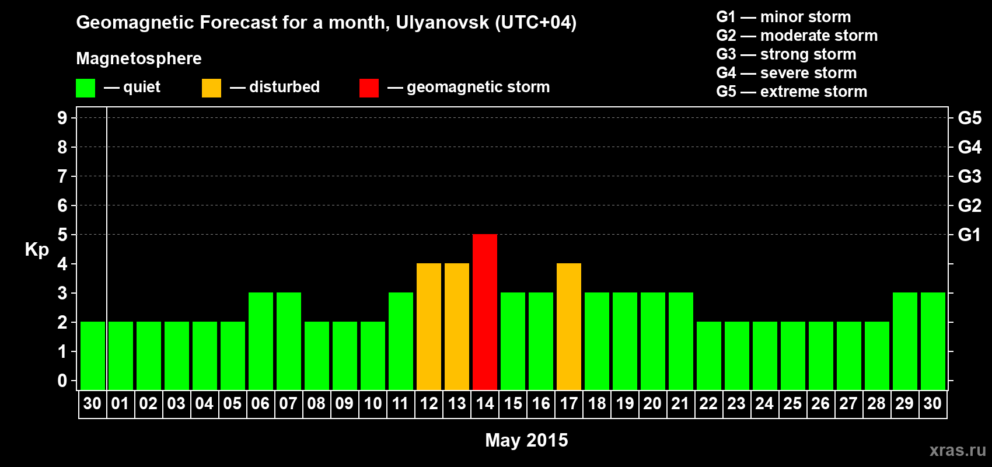Click the Kp axis label
Image resolution: width=992 pixels, height=467 pixels.
[37, 250]
